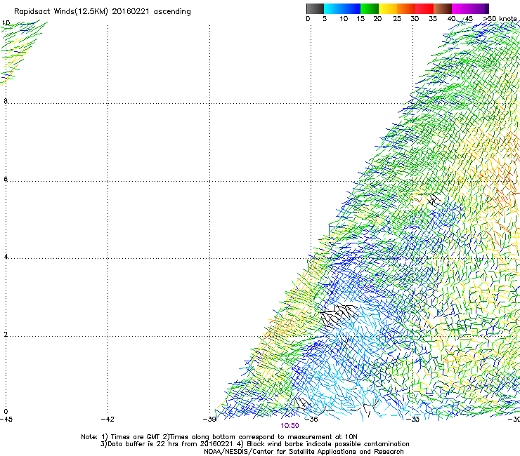Click the latitude axis label '4'

(x=6, y=257)
